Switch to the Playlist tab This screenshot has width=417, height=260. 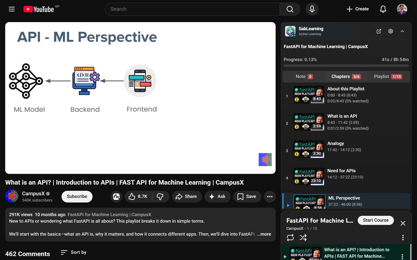pyautogui.click(x=388, y=77)
